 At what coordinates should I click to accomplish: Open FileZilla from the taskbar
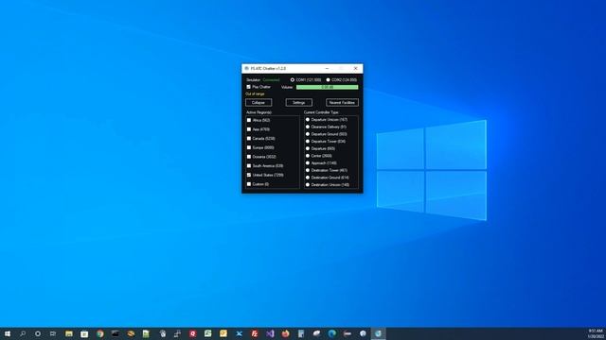tap(255, 333)
